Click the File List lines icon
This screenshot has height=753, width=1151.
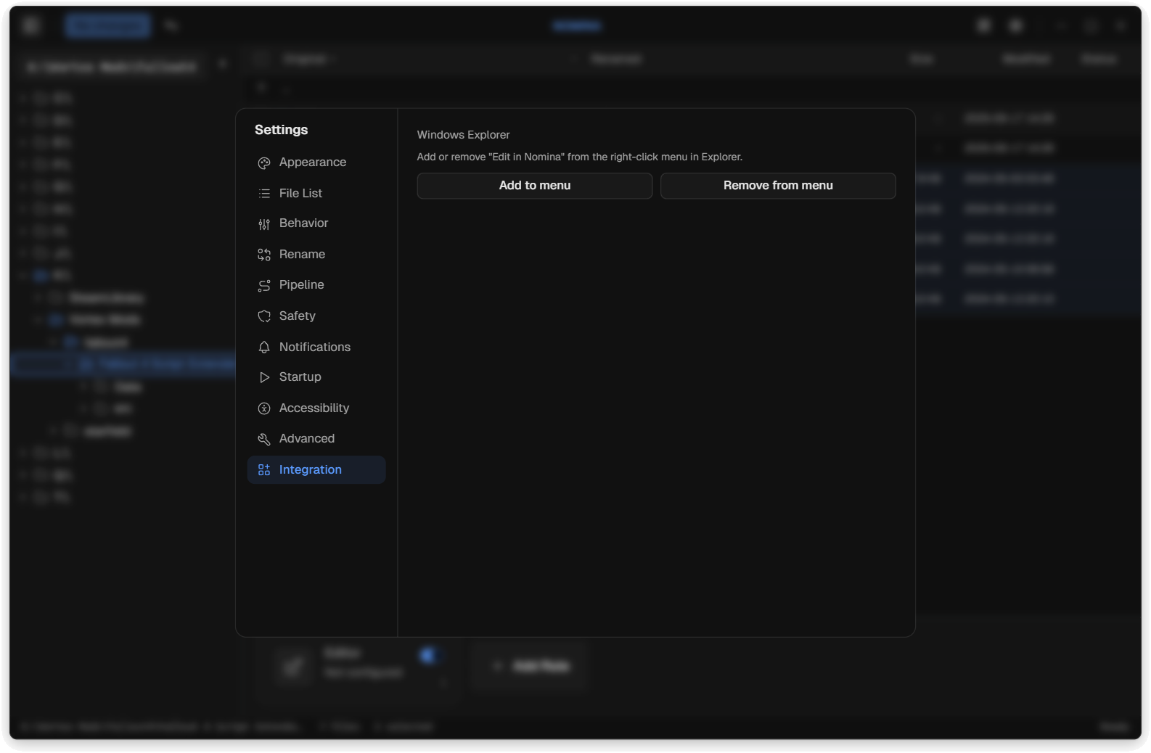pyautogui.click(x=264, y=194)
